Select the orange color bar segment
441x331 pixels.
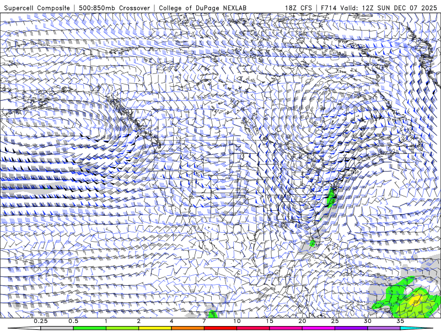(x=187, y=328)
